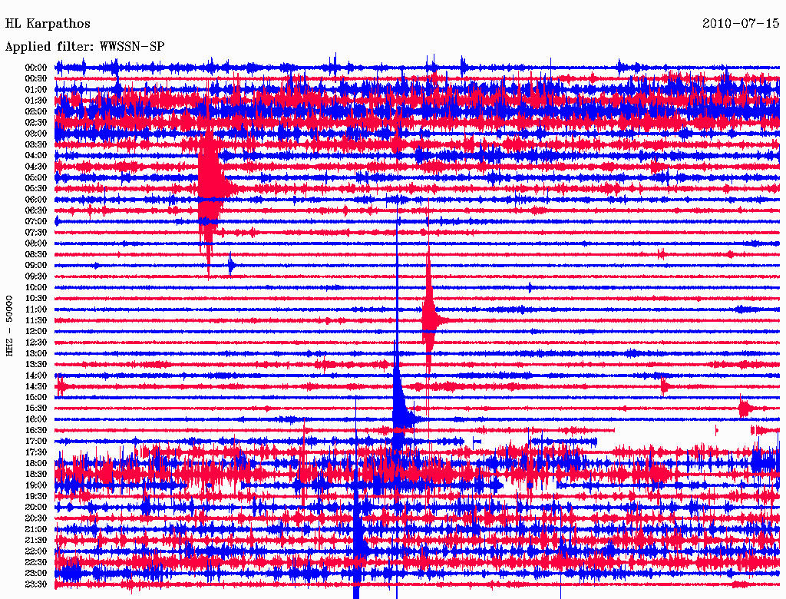
Task: Click the '00:00' time label
Action: coord(35,68)
